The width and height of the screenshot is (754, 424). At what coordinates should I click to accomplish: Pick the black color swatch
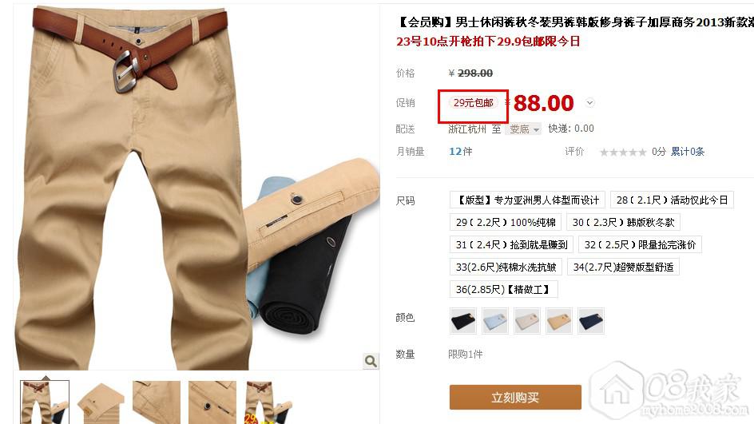[463, 321]
